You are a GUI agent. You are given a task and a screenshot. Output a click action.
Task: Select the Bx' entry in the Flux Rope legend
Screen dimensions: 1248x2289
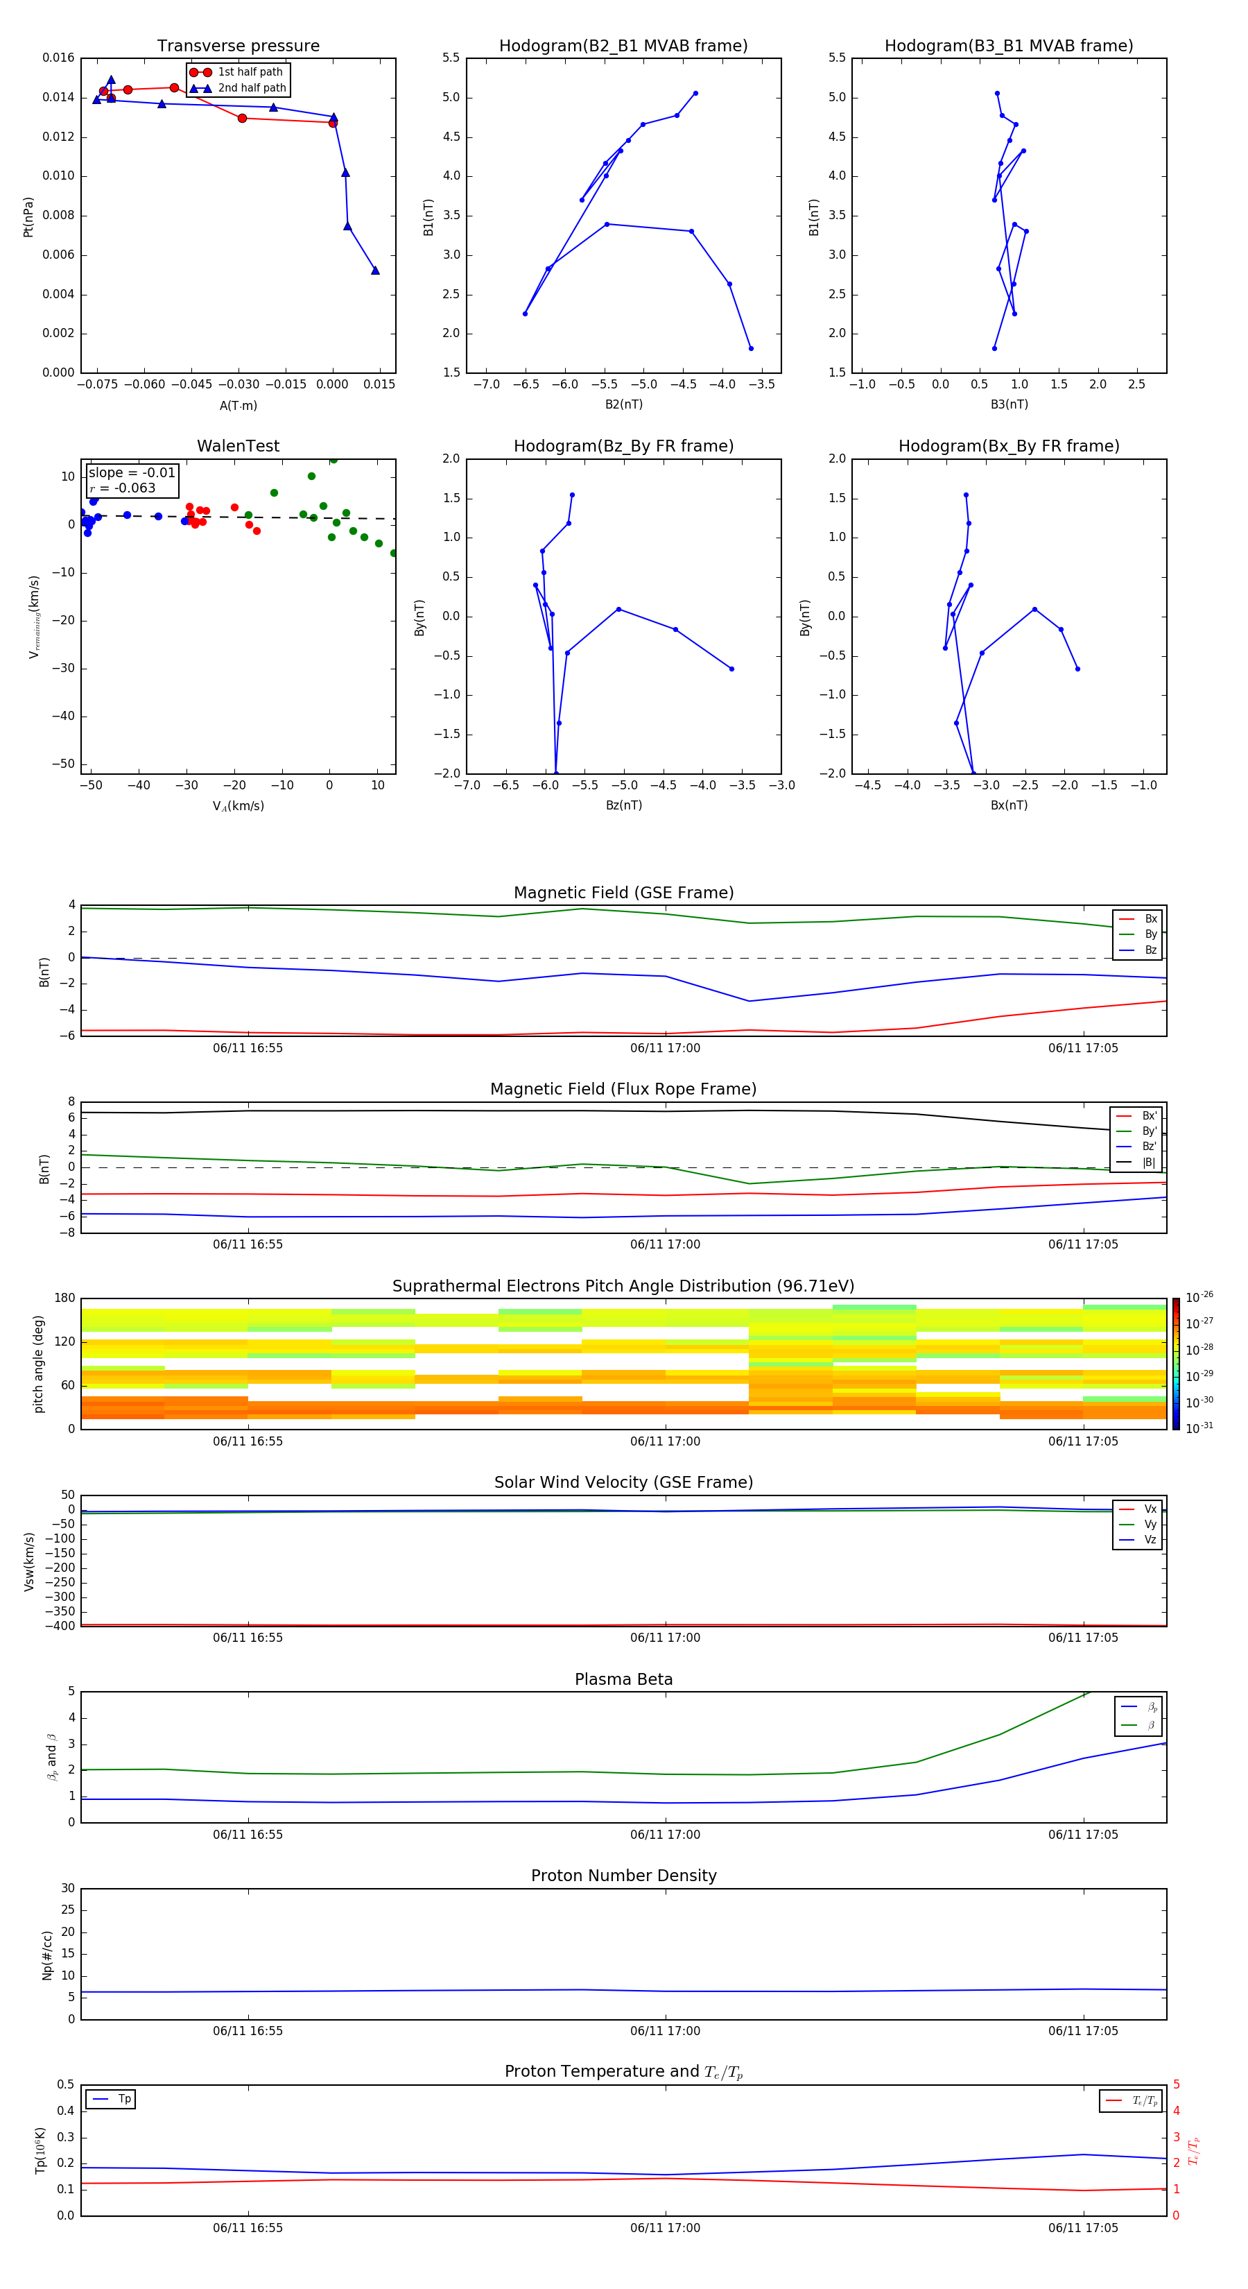coord(1136,1116)
